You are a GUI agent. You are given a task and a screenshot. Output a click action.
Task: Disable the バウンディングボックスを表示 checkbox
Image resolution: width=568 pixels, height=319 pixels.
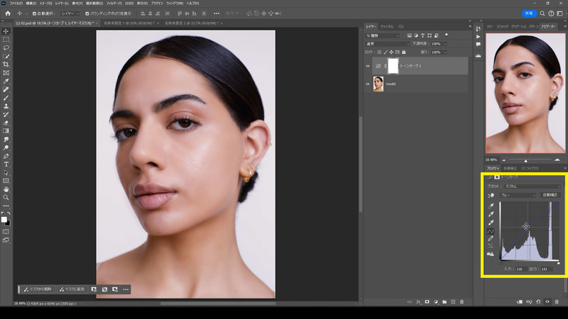(87, 13)
